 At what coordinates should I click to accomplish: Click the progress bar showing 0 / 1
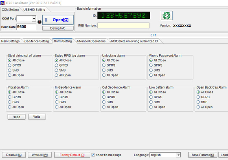point(114,35)
